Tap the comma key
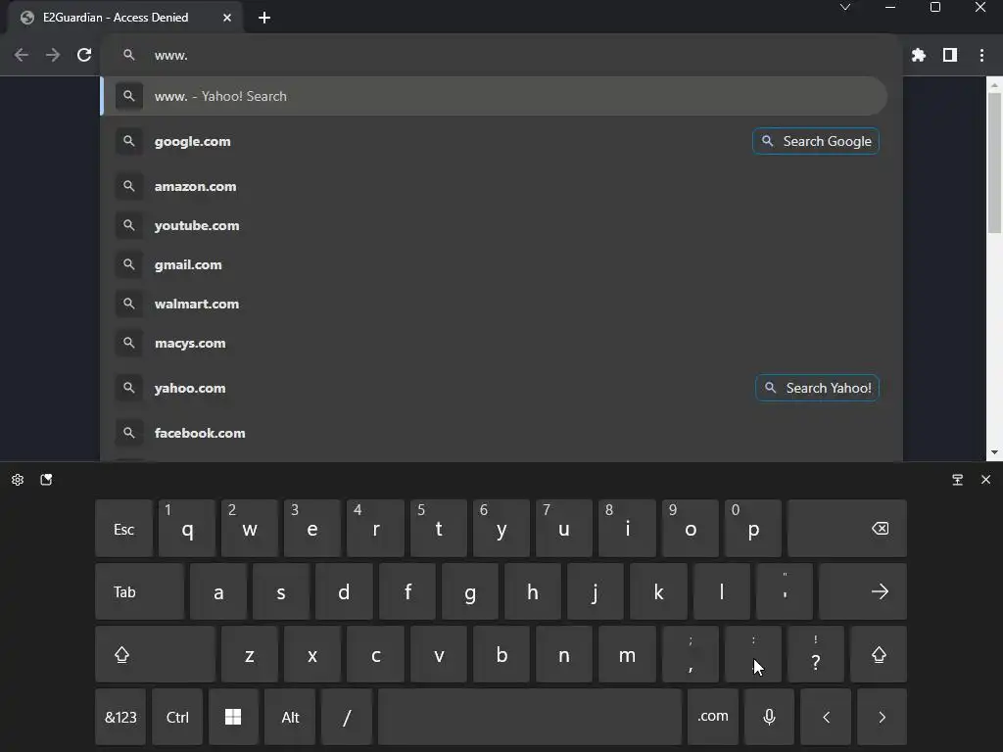The width and height of the screenshot is (1003, 752). coord(691,654)
